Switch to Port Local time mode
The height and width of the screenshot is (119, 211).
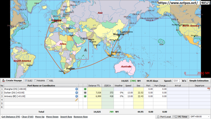[x=164, y=117]
